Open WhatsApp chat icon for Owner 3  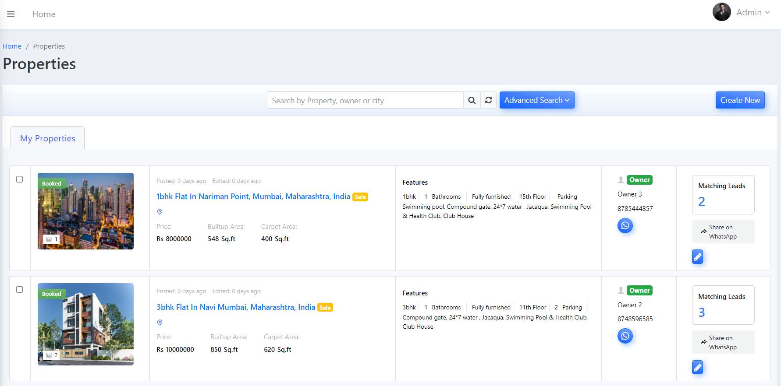(x=625, y=225)
